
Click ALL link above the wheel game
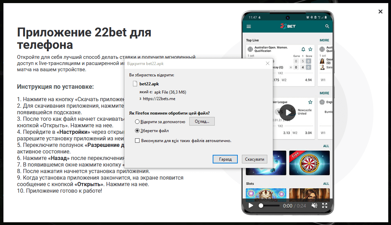click(326, 146)
